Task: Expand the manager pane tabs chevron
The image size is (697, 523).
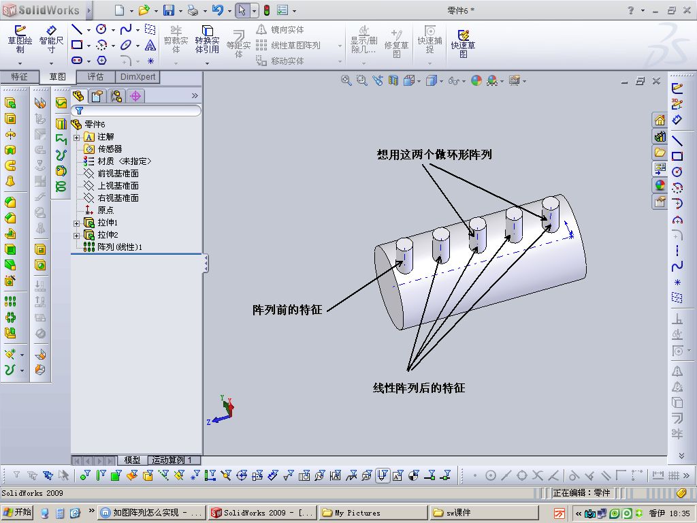Action: coord(195,95)
